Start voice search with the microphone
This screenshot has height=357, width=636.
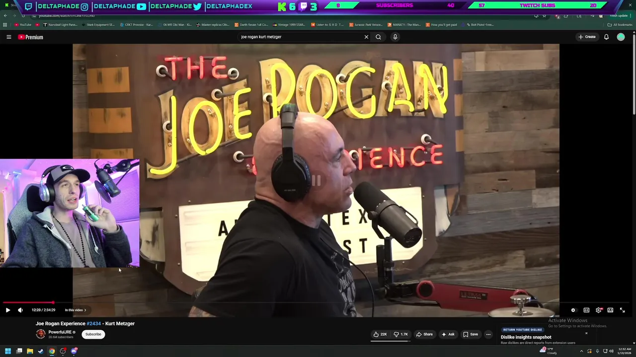pos(395,37)
